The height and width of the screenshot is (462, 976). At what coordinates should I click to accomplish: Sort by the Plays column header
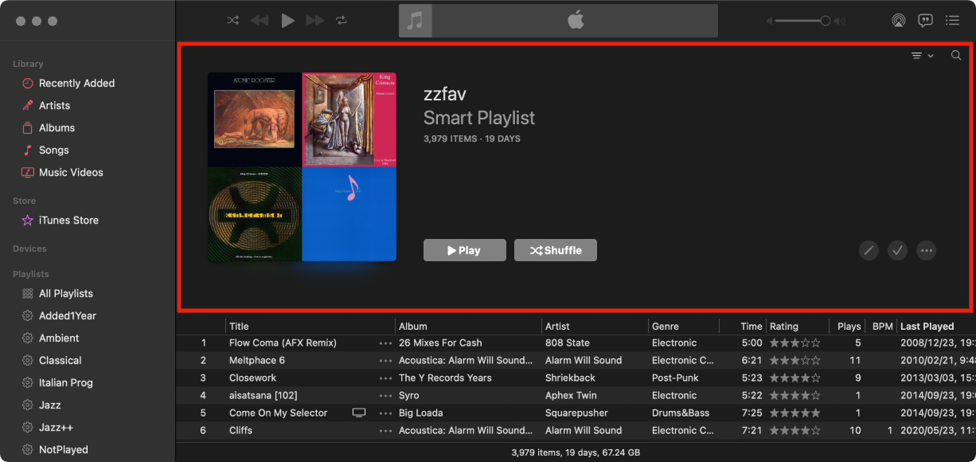coord(848,326)
